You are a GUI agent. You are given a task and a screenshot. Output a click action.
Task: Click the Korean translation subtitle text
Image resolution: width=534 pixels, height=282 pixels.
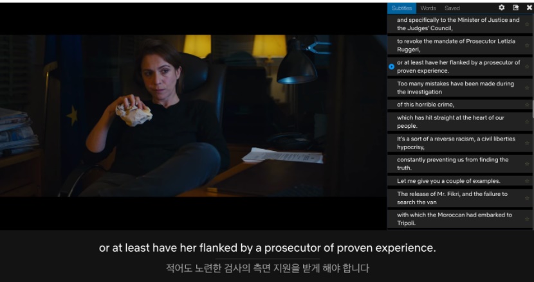point(268,268)
